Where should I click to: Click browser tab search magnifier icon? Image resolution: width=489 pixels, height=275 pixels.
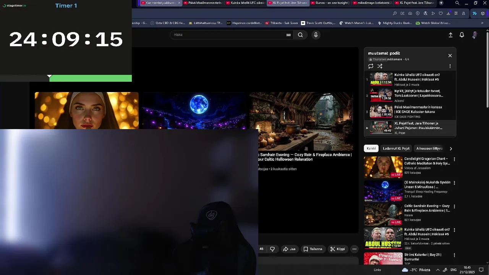pyautogui.click(x=457, y=3)
